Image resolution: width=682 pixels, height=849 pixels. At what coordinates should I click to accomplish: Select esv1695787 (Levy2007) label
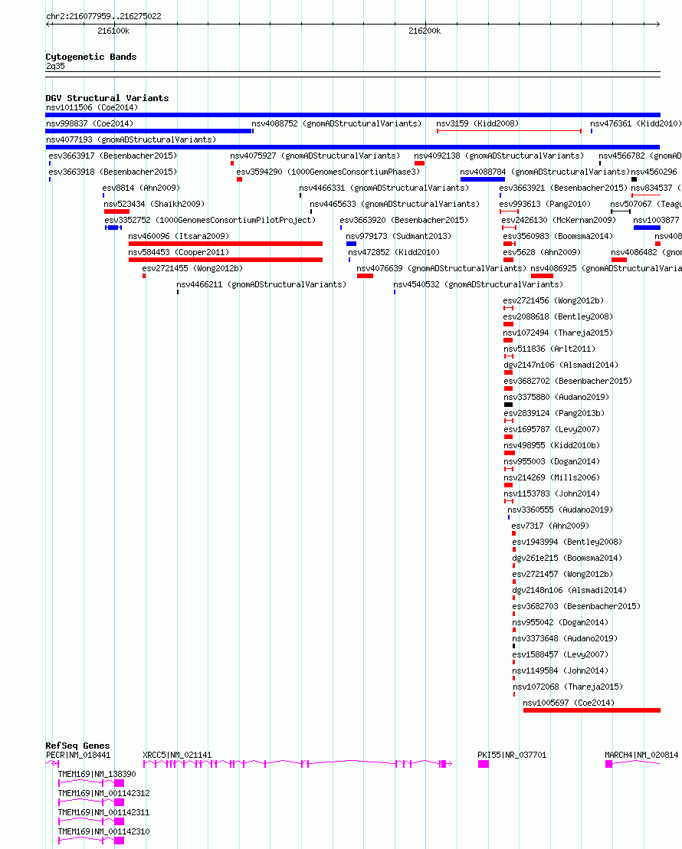point(552,429)
